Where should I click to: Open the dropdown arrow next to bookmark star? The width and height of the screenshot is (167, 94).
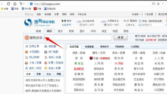tap(163, 4)
